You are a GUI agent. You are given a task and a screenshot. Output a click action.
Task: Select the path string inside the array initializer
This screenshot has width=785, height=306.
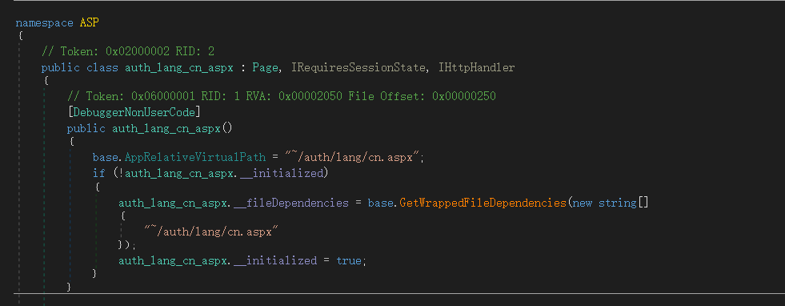211,232
